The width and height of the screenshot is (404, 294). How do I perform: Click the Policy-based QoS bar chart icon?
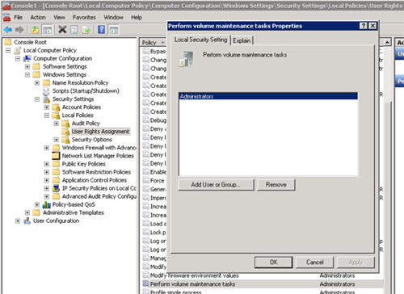click(46, 204)
